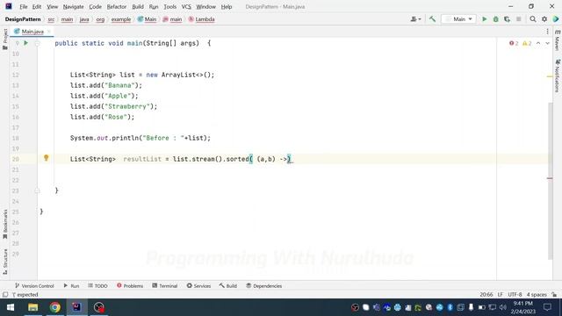
Task: Run the main method from gutter arrow
Action: (25, 43)
